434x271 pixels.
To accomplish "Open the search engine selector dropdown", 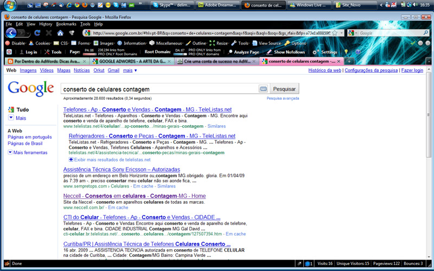I will click(353, 33).
